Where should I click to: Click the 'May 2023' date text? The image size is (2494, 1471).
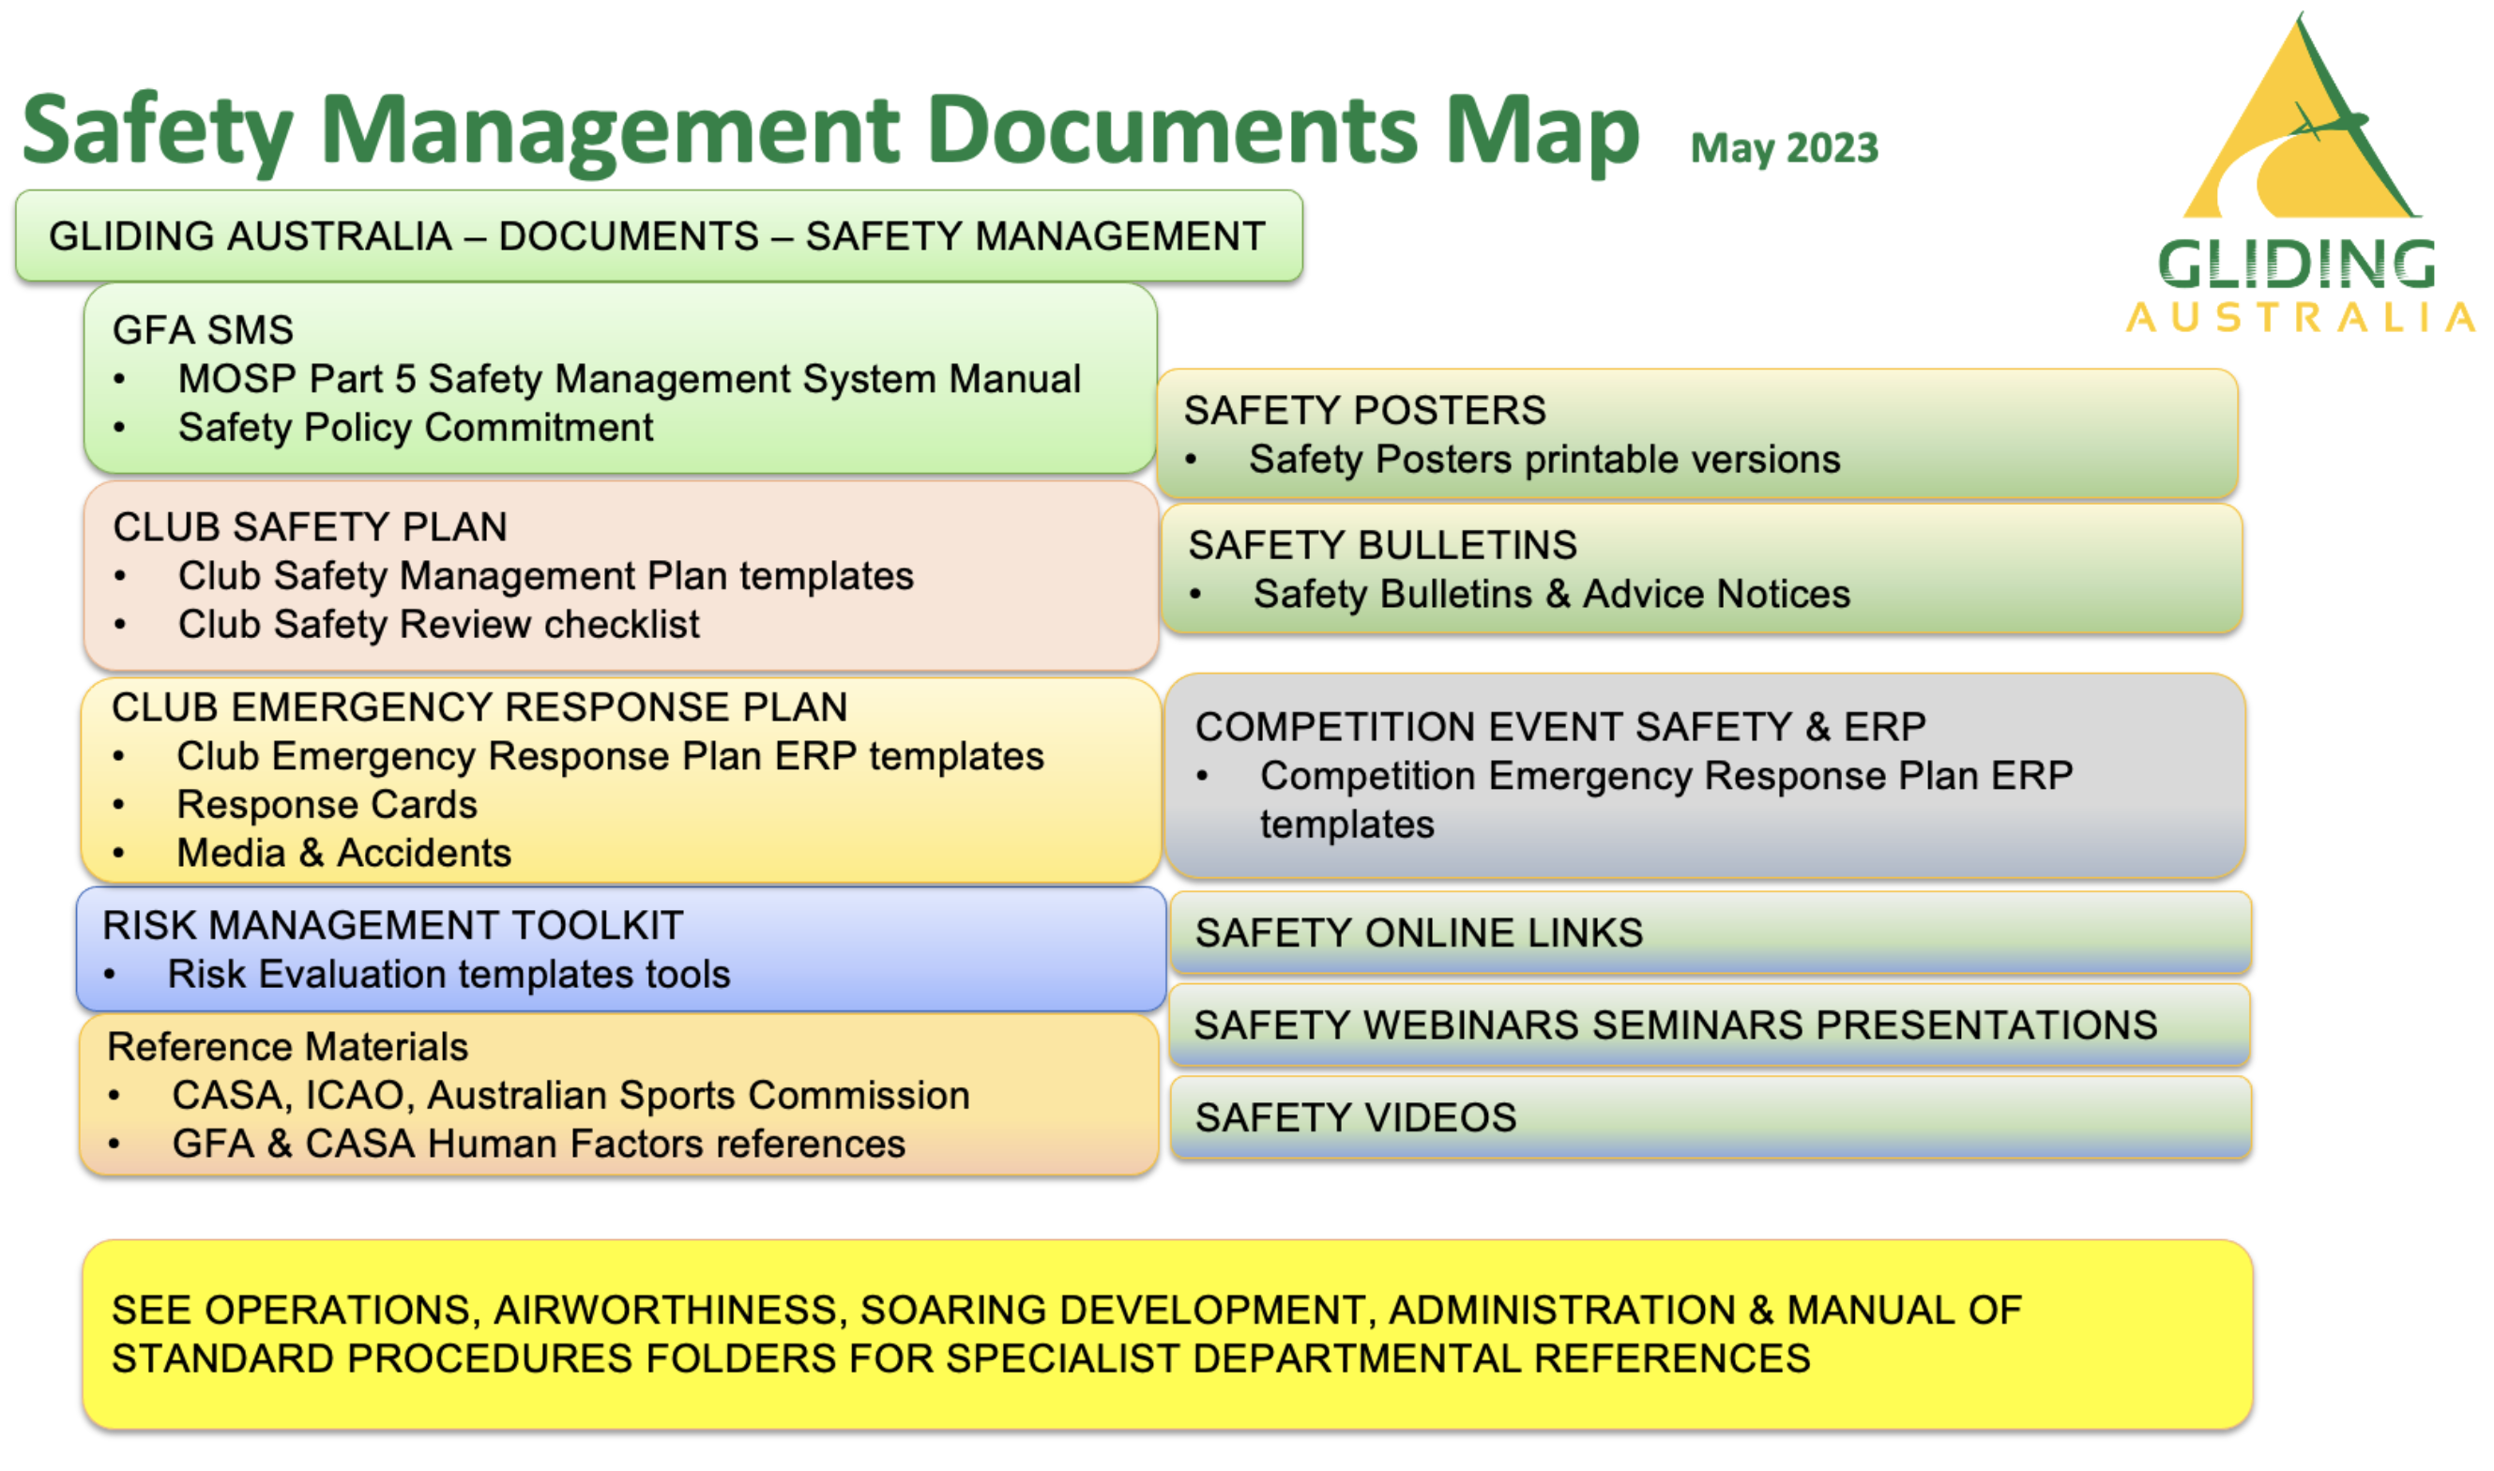[1784, 147]
